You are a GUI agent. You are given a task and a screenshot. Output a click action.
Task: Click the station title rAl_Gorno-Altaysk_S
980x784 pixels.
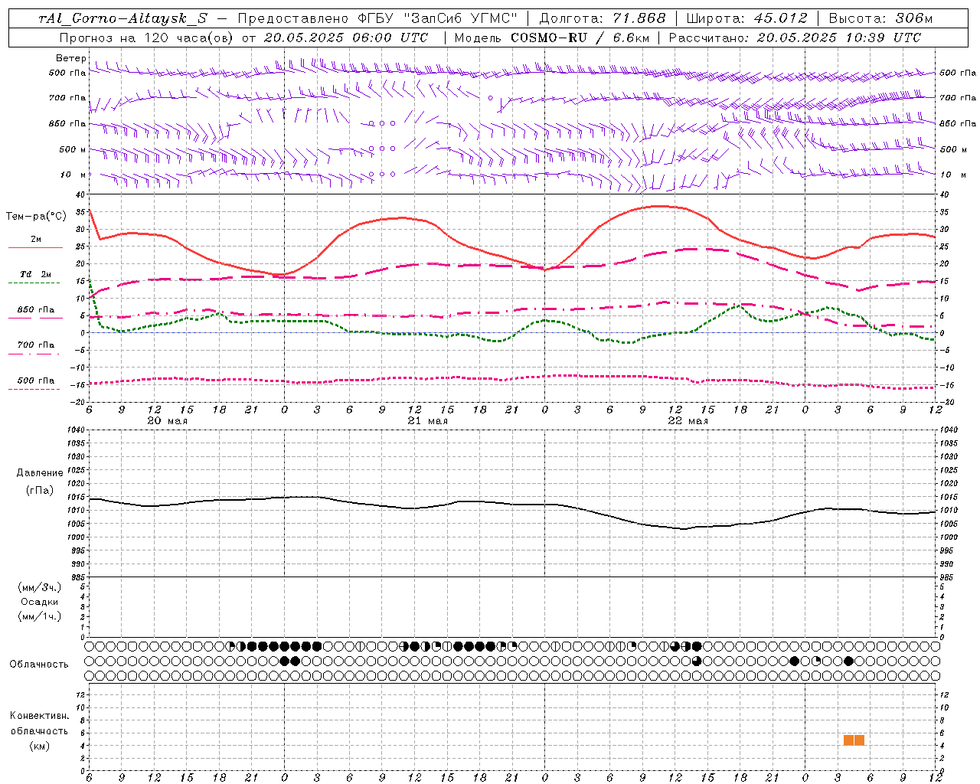(x=122, y=18)
